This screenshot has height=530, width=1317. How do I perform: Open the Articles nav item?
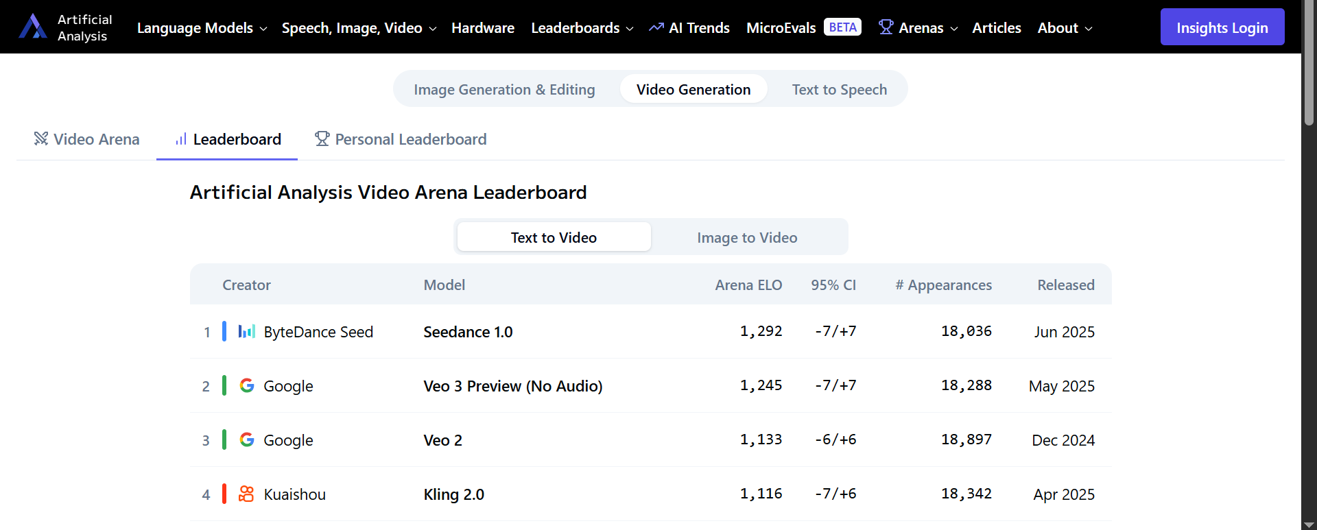(x=997, y=28)
